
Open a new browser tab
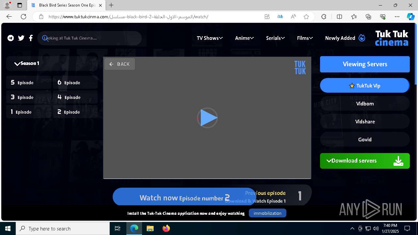(111, 5)
